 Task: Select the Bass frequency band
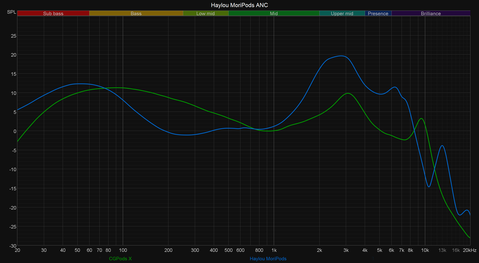click(x=136, y=14)
